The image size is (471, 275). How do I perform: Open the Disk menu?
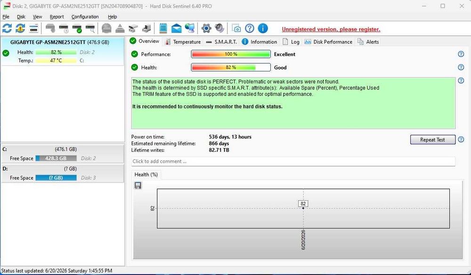(21, 17)
